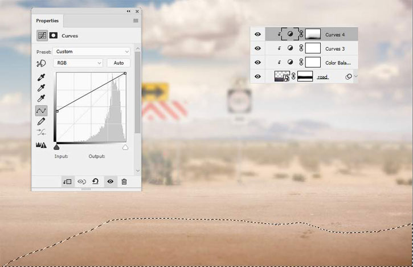Click the mask link icon on road layer
This screenshot has height=267, width=413.
click(x=293, y=76)
